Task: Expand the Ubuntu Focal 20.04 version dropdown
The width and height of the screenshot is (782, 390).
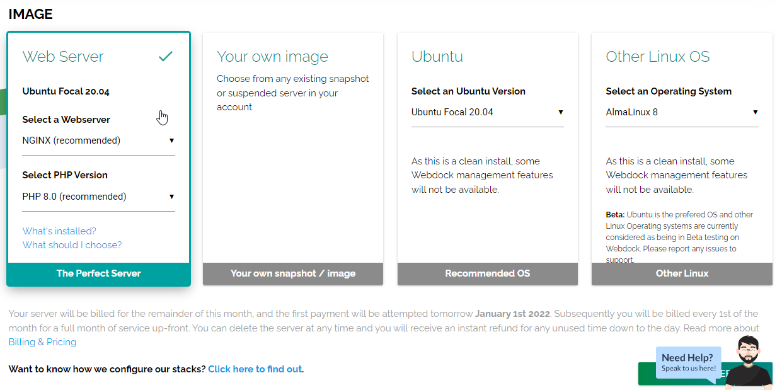Action: (487, 112)
